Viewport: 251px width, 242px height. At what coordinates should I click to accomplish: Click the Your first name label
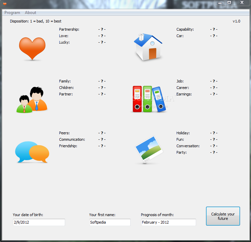pyautogui.click(x=102, y=215)
